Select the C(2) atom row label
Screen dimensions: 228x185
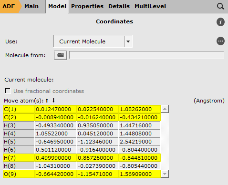[19, 117]
